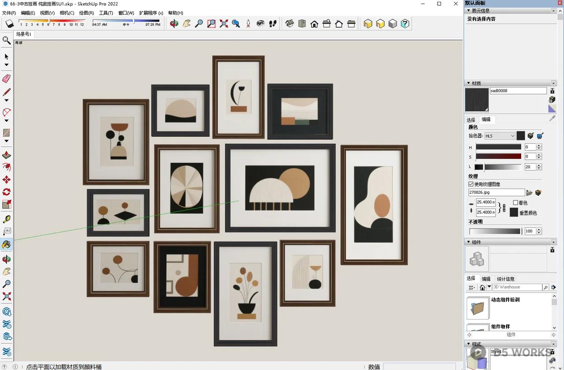Browse for texture image file icon
This screenshot has width=564, height=370.
530,192
